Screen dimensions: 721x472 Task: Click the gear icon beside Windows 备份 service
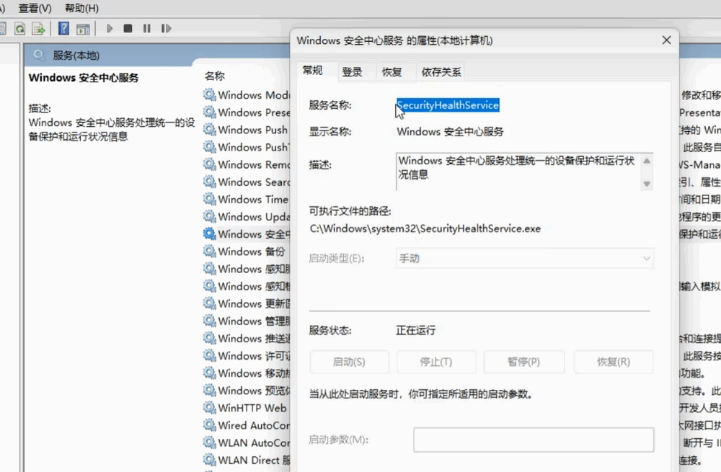[x=210, y=251]
